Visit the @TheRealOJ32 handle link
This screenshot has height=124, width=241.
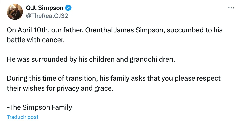pyautogui.click(x=47, y=16)
